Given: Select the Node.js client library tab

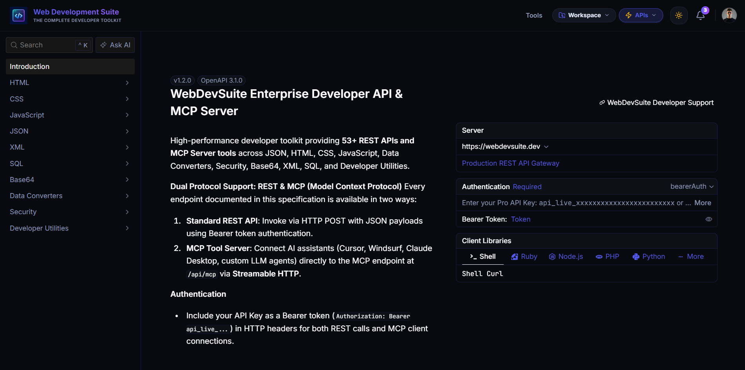Looking at the screenshot, I should (566, 256).
